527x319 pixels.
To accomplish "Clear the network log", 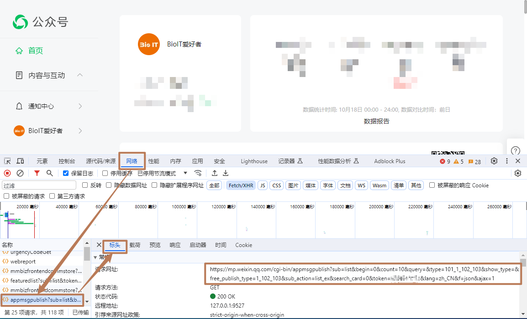I will coord(20,173).
